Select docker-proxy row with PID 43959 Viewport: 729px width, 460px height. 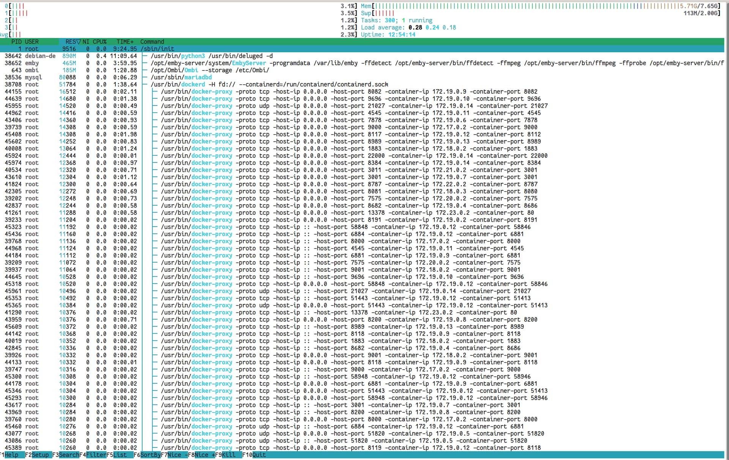[x=362, y=320]
